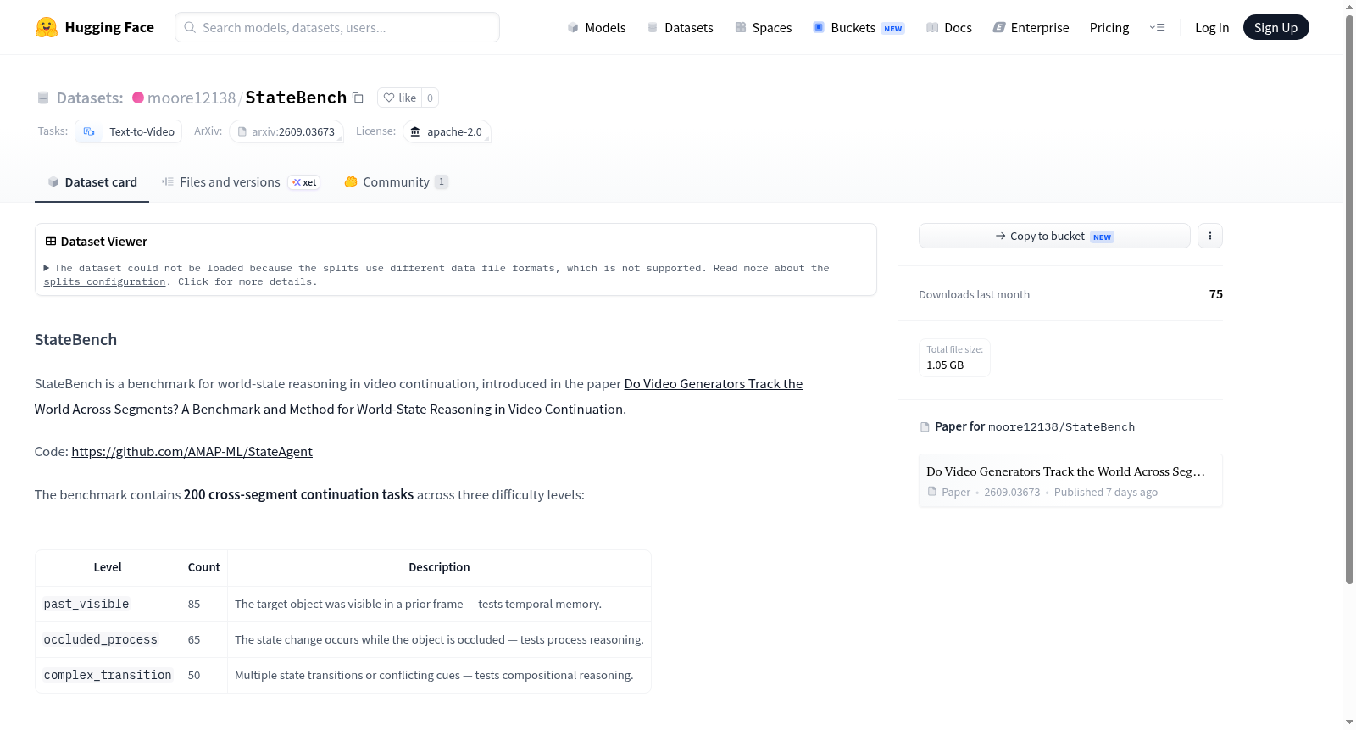Click the StateBench heading in the card

click(x=75, y=340)
